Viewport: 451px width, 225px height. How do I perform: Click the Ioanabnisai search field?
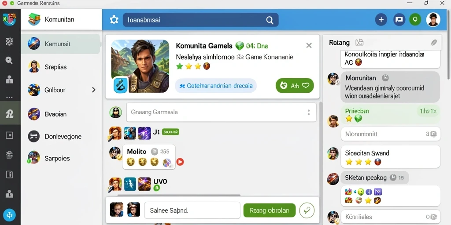(x=200, y=20)
